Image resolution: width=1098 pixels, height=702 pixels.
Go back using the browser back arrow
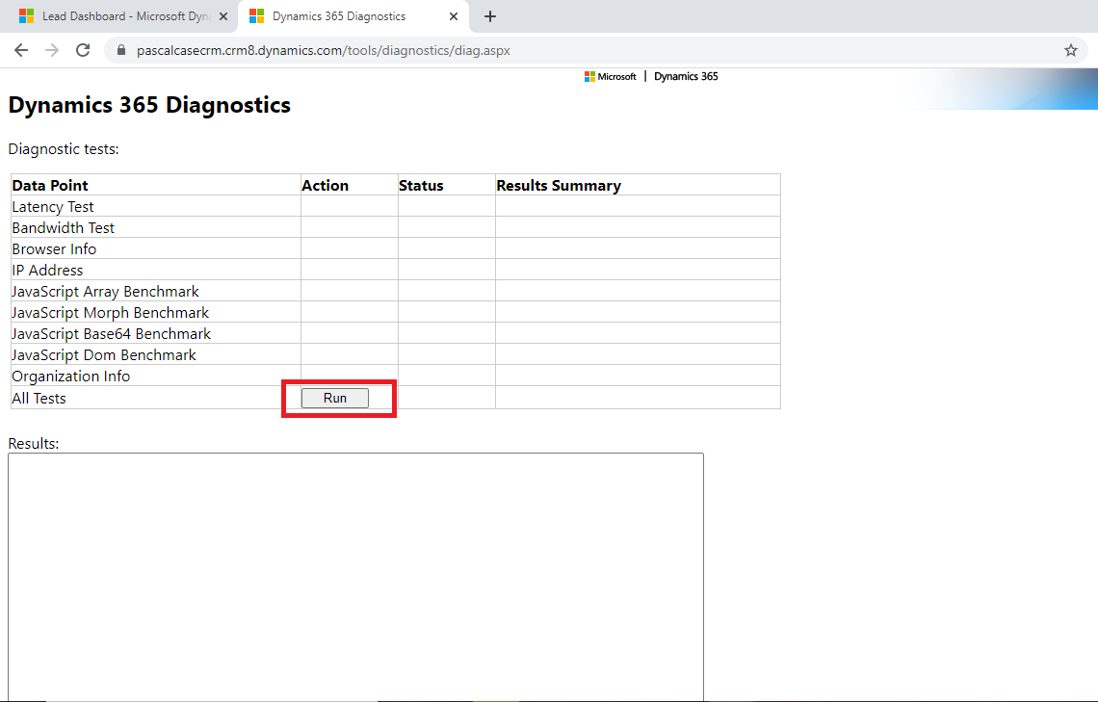21,50
